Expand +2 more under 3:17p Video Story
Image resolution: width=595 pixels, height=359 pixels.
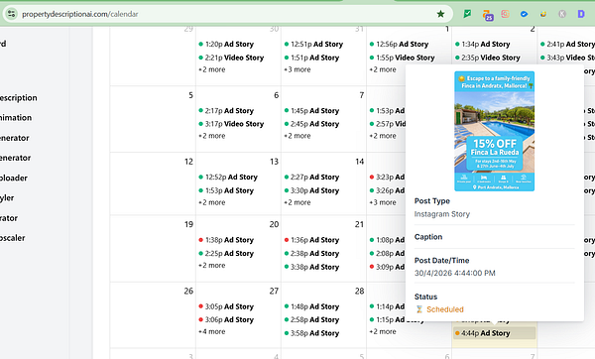coord(212,136)
